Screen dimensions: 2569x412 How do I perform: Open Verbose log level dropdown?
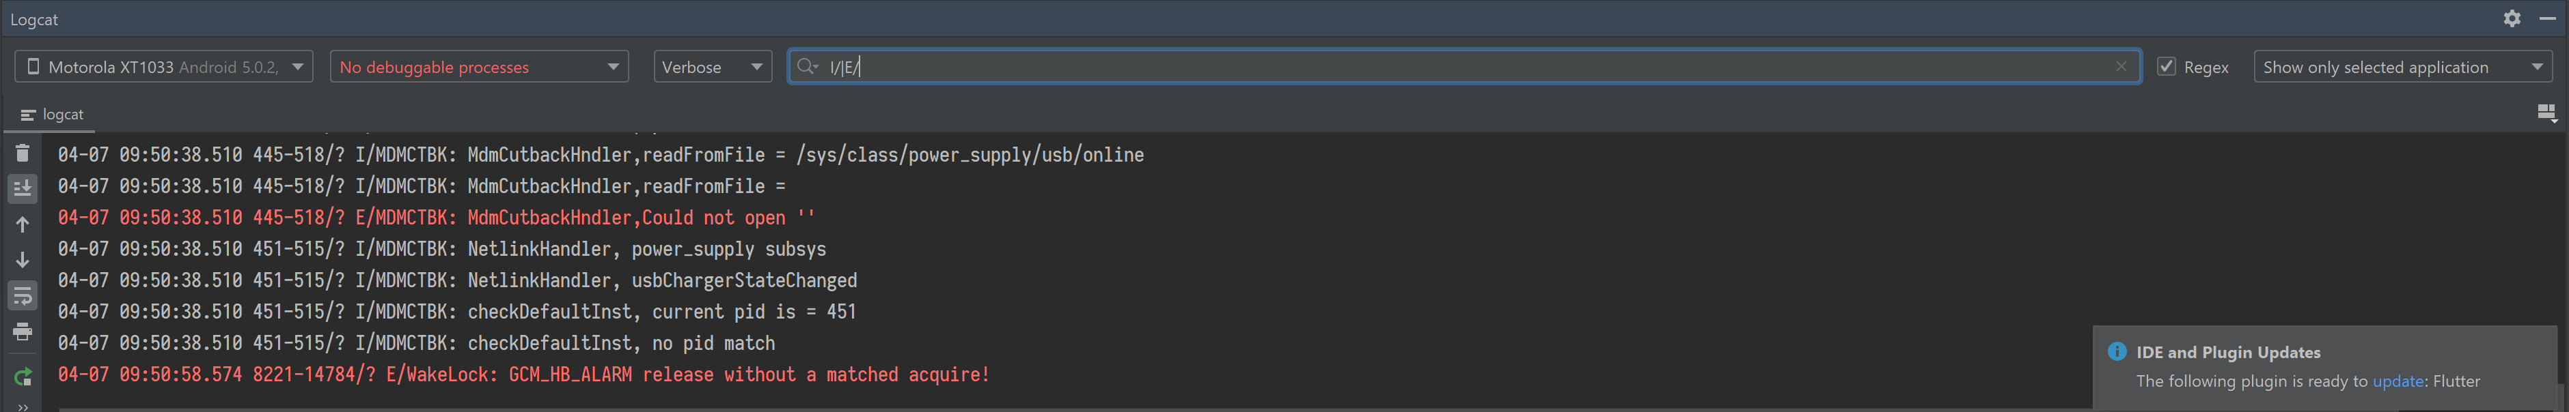(712, 67)
